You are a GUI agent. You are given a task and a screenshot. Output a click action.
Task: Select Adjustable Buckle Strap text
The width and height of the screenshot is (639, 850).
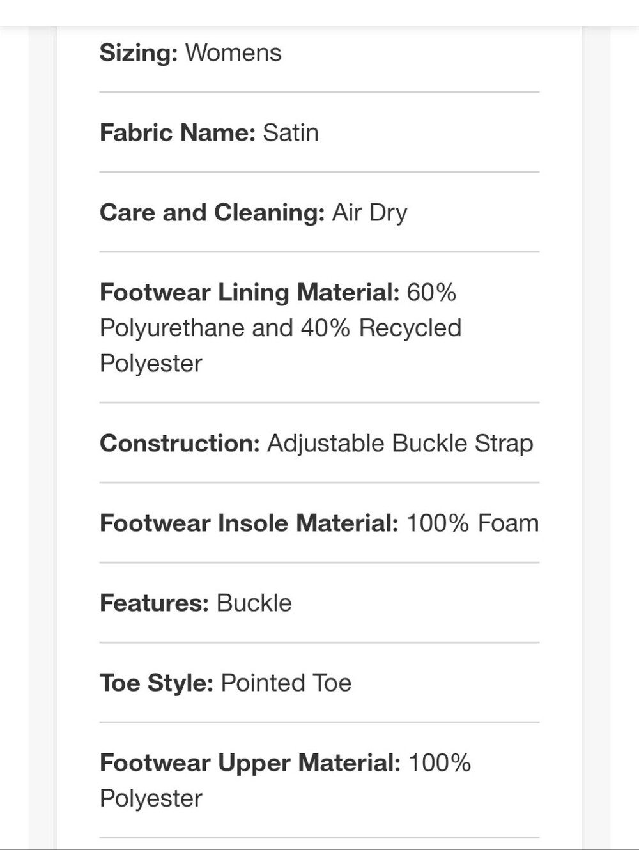click(400, 444)
